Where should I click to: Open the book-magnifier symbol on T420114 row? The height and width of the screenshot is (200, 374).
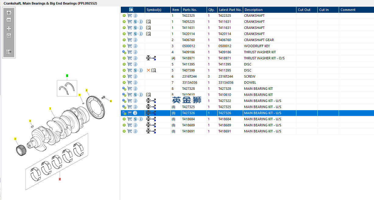coord(149,34)
